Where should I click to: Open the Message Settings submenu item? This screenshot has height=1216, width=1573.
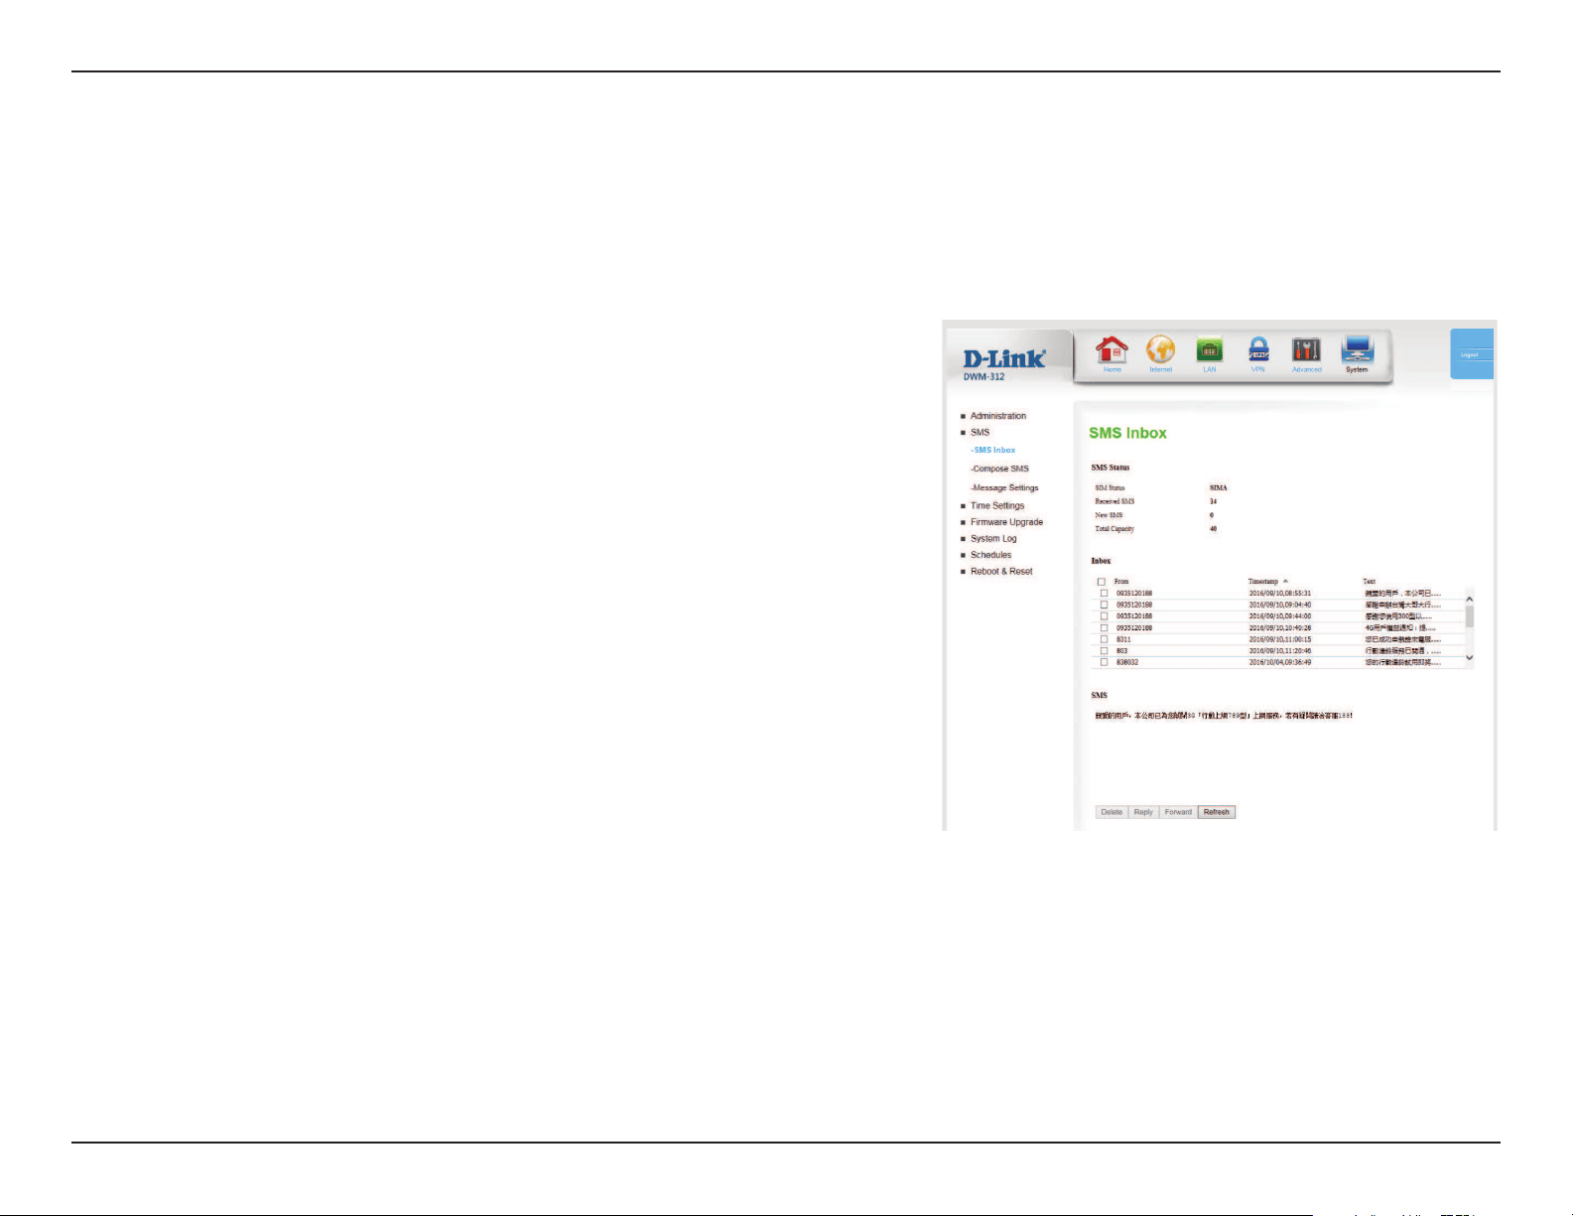1004,488
